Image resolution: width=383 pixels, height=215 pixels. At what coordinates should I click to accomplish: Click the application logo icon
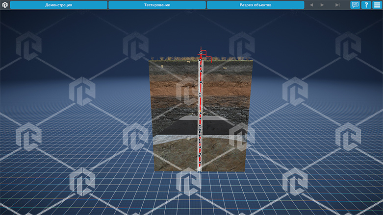(5, 5)
